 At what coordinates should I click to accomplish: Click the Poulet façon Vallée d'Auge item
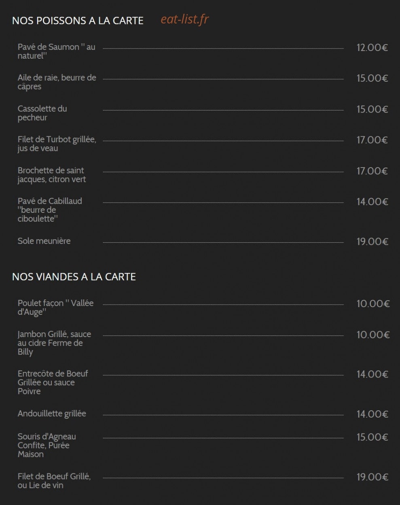pyautogui.click(x=55, y=308)
